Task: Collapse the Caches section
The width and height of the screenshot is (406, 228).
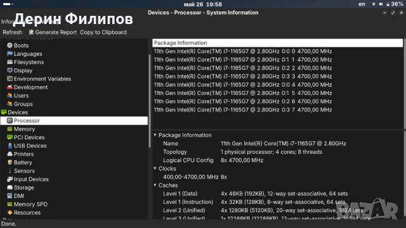Action: tap(155, 185)
